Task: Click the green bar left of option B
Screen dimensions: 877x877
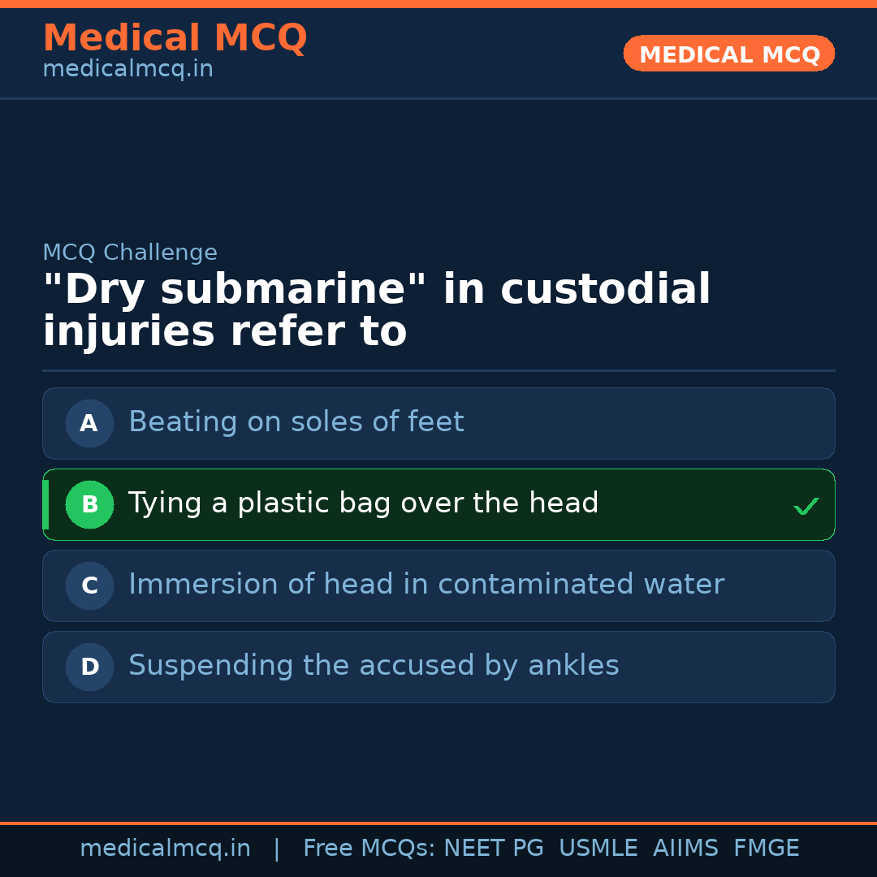Action: [x=45, y=504]
